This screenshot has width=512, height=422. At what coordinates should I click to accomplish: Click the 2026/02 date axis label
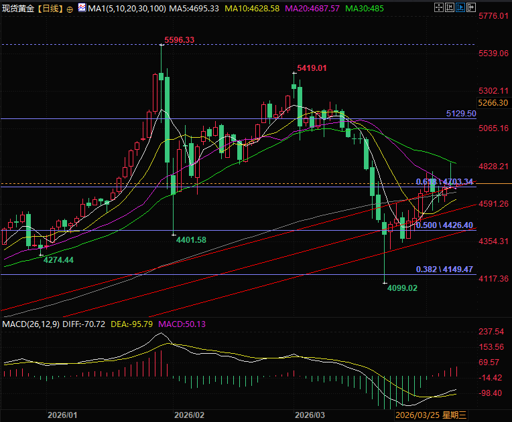coord(190,415)
